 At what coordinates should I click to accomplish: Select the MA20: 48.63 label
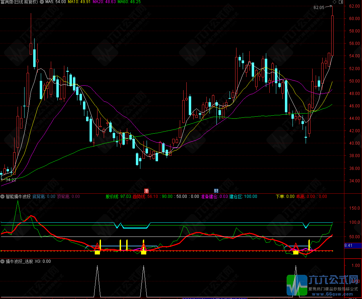(104, 2)
